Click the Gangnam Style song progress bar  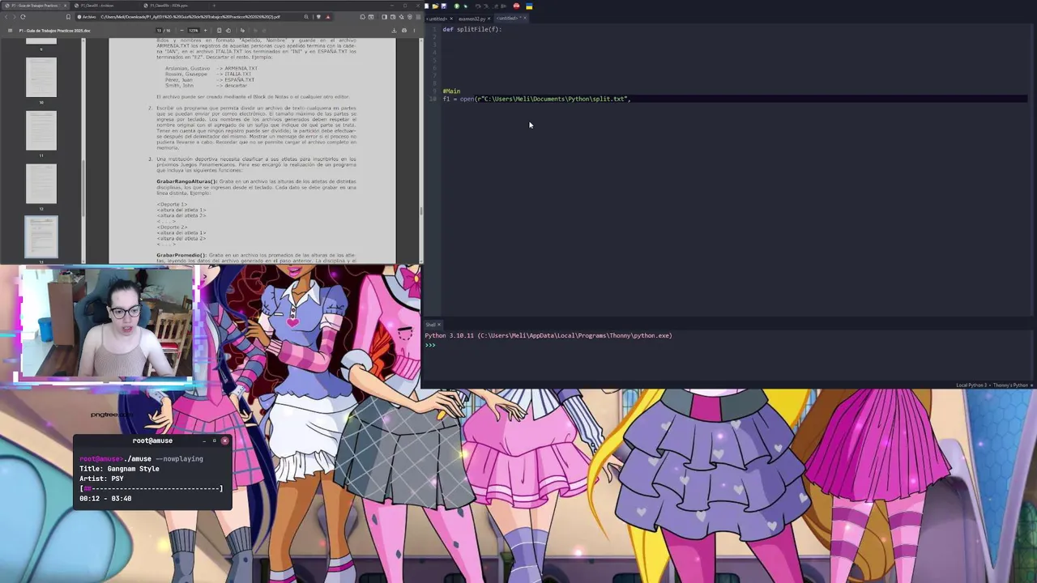(x=151, y=488)
